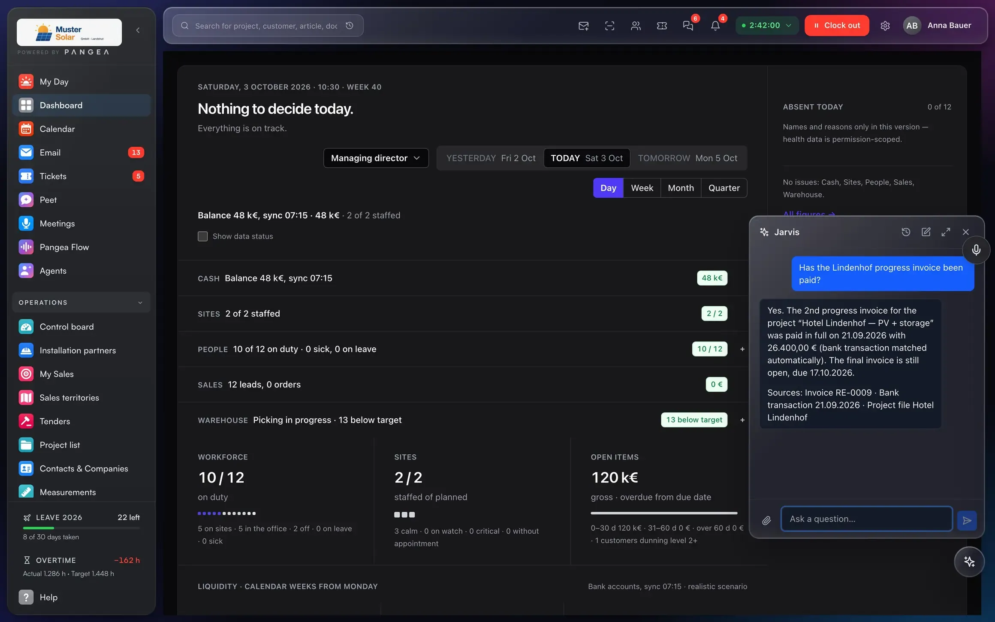This screenshot has width=995, height=622.
Task: Open Jarvis conversation history icon
Action: (x=906, y=232)
